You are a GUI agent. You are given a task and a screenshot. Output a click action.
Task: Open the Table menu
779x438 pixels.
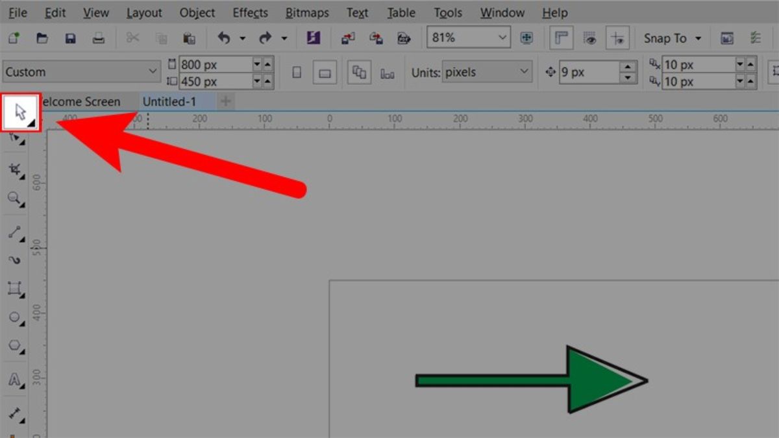click(401, 13)
